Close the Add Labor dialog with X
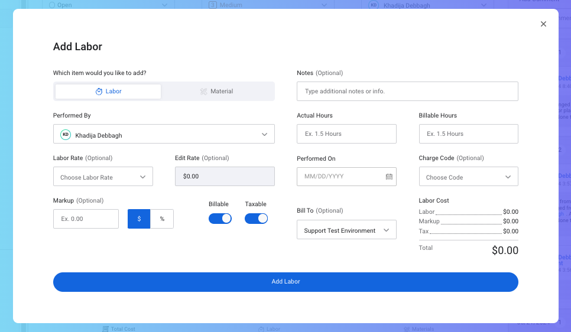The width and height of the screenshot is (571, 332). (x=543, y=24)
